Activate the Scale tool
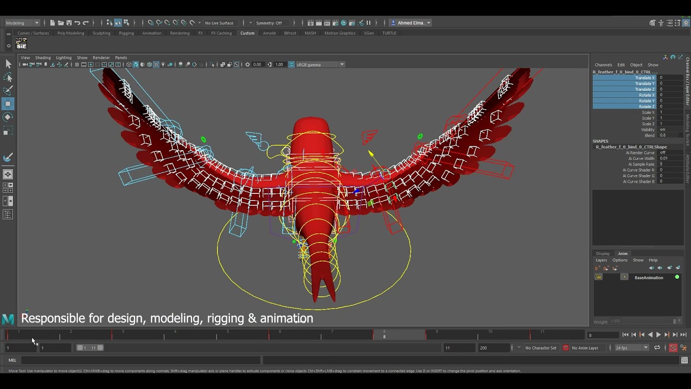Viewport: 691px width, 389px height. tap(8, 130)
